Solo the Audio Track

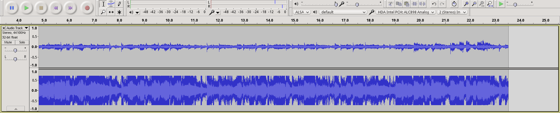[x=22, y=42]
